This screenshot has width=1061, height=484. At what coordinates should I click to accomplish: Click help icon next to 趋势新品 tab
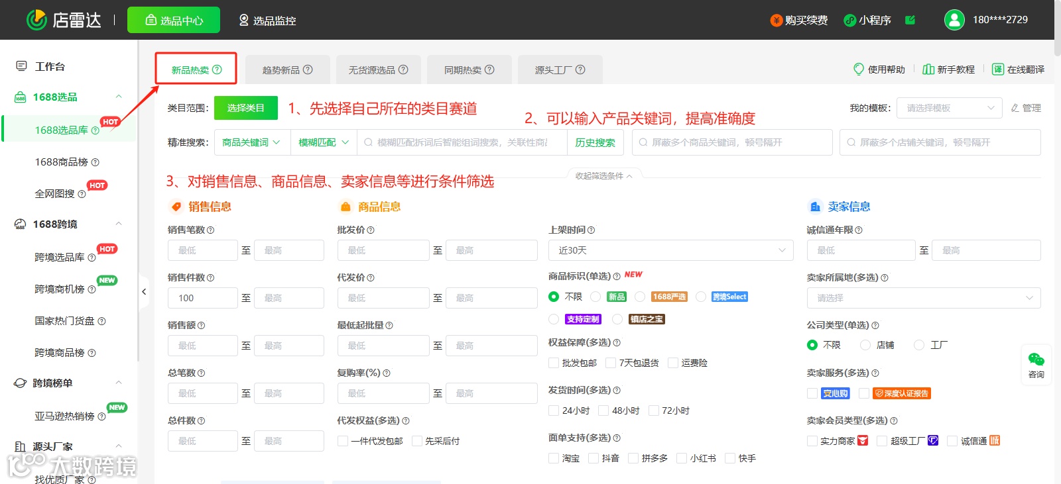click(x=308, y=70)
